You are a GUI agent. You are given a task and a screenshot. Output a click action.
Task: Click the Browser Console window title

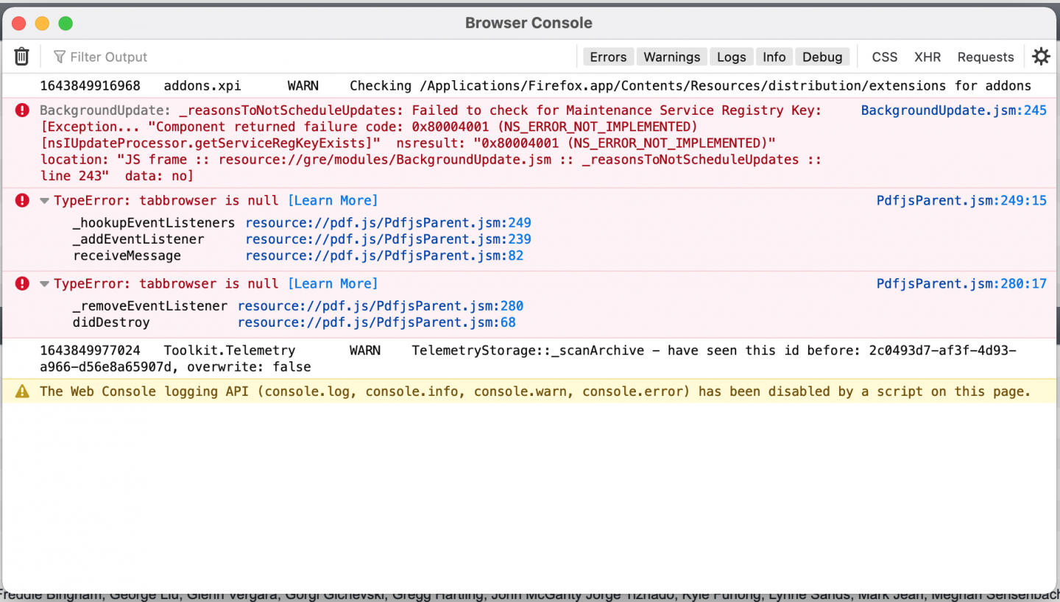[529, 23]
